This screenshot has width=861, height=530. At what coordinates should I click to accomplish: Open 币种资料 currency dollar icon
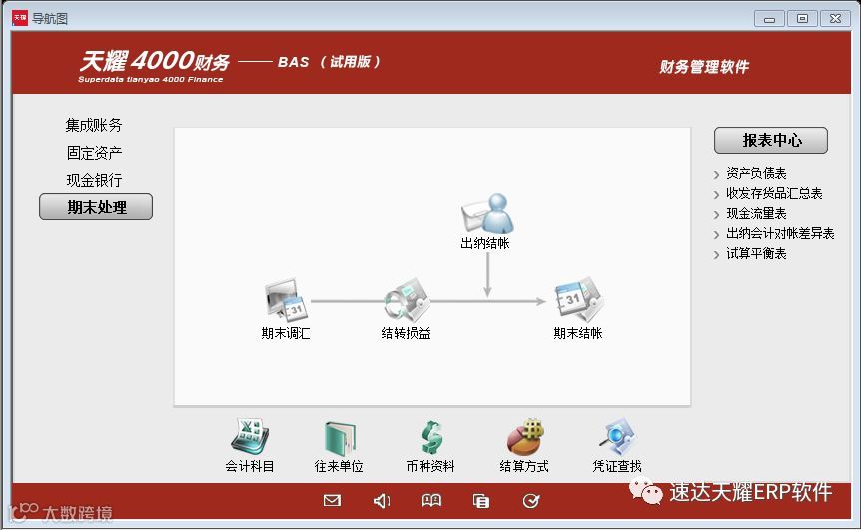click(431, 438)
